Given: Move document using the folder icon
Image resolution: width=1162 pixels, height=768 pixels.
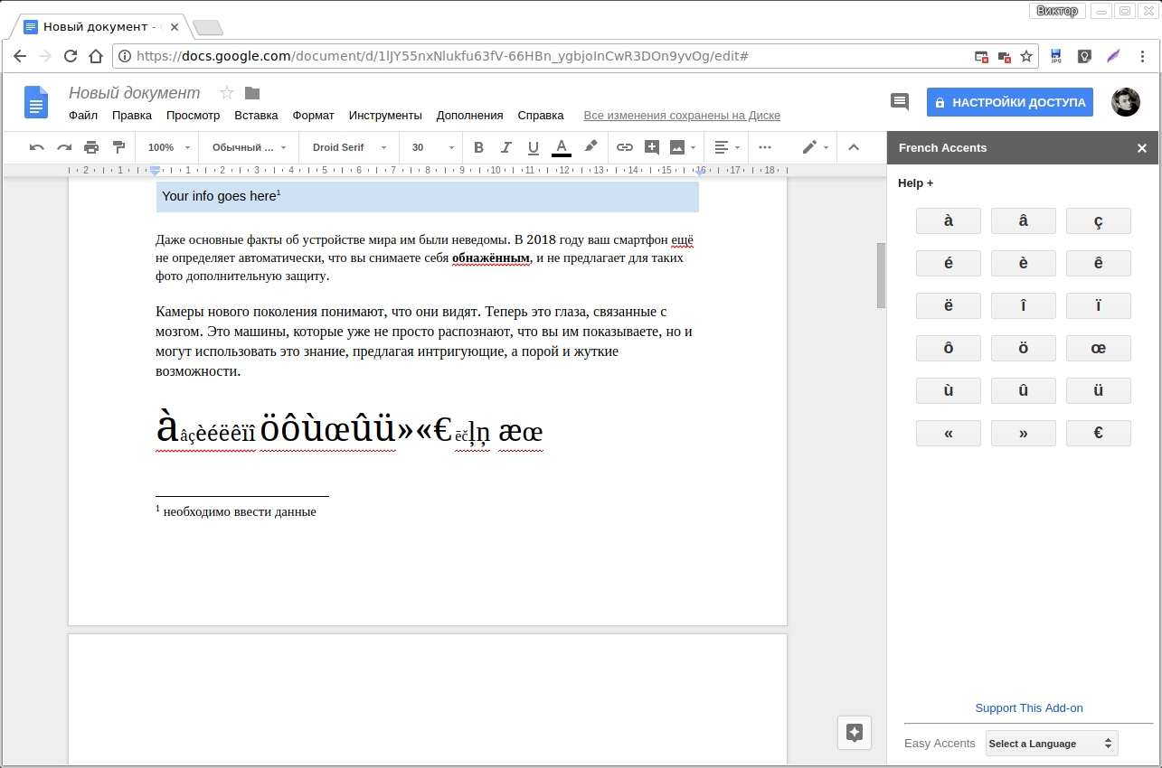Looking at the screenshot, I should pos(252,93).
